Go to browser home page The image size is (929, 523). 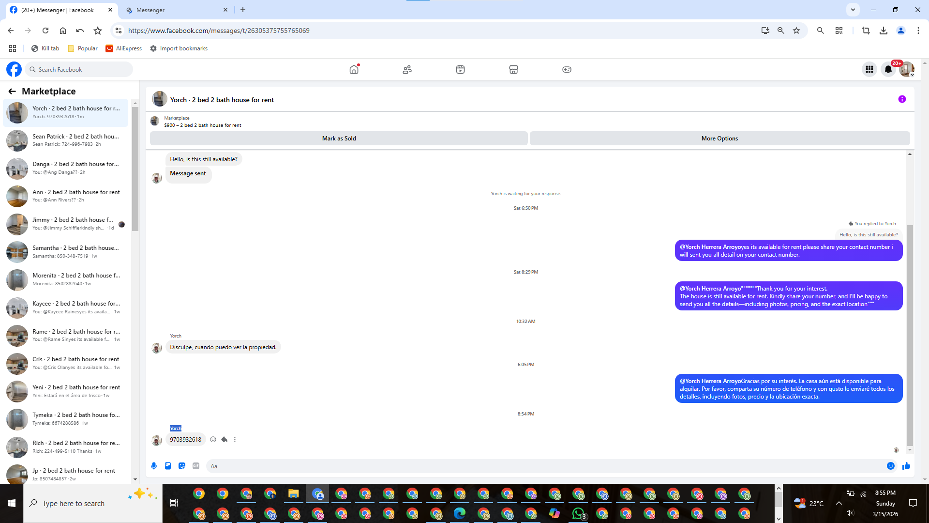63,31
